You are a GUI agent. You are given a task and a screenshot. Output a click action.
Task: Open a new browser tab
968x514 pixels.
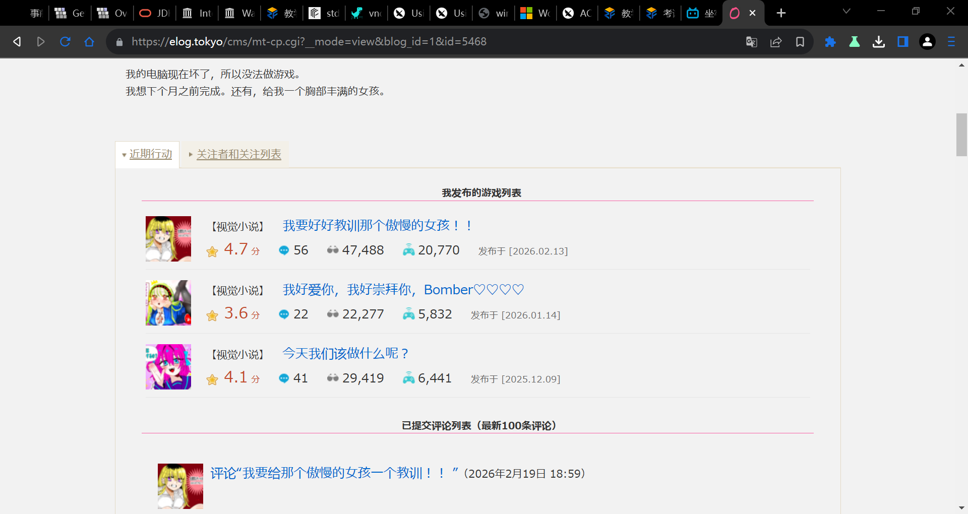(781, 13)
